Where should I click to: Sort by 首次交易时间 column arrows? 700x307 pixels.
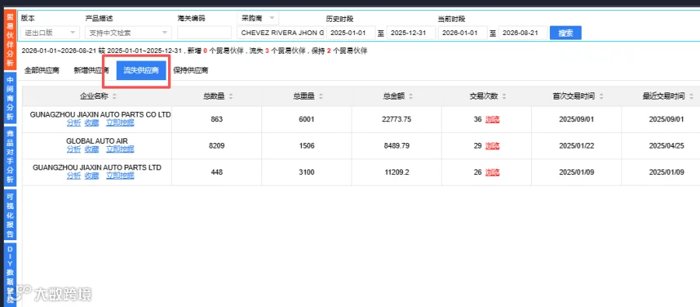(x=601, y=96)
